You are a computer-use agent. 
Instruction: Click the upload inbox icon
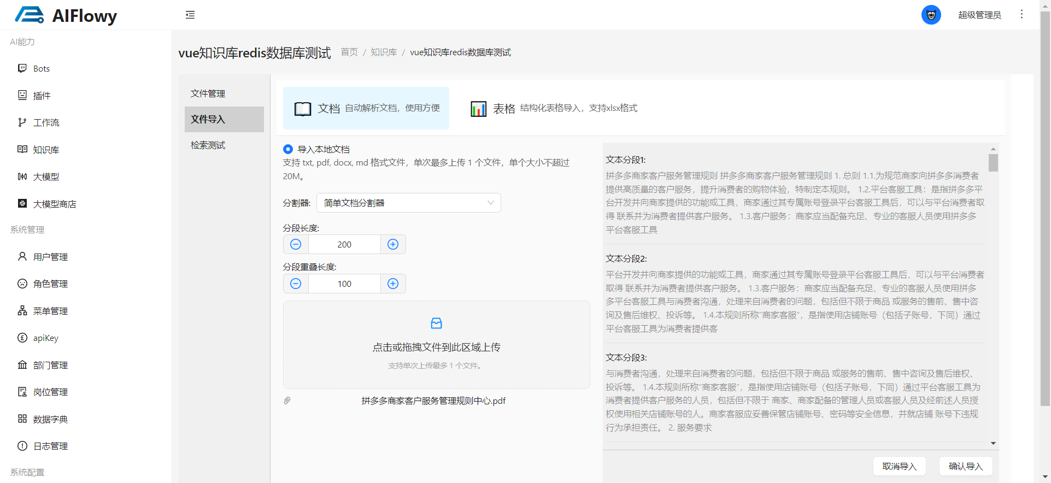coord(437,323)
